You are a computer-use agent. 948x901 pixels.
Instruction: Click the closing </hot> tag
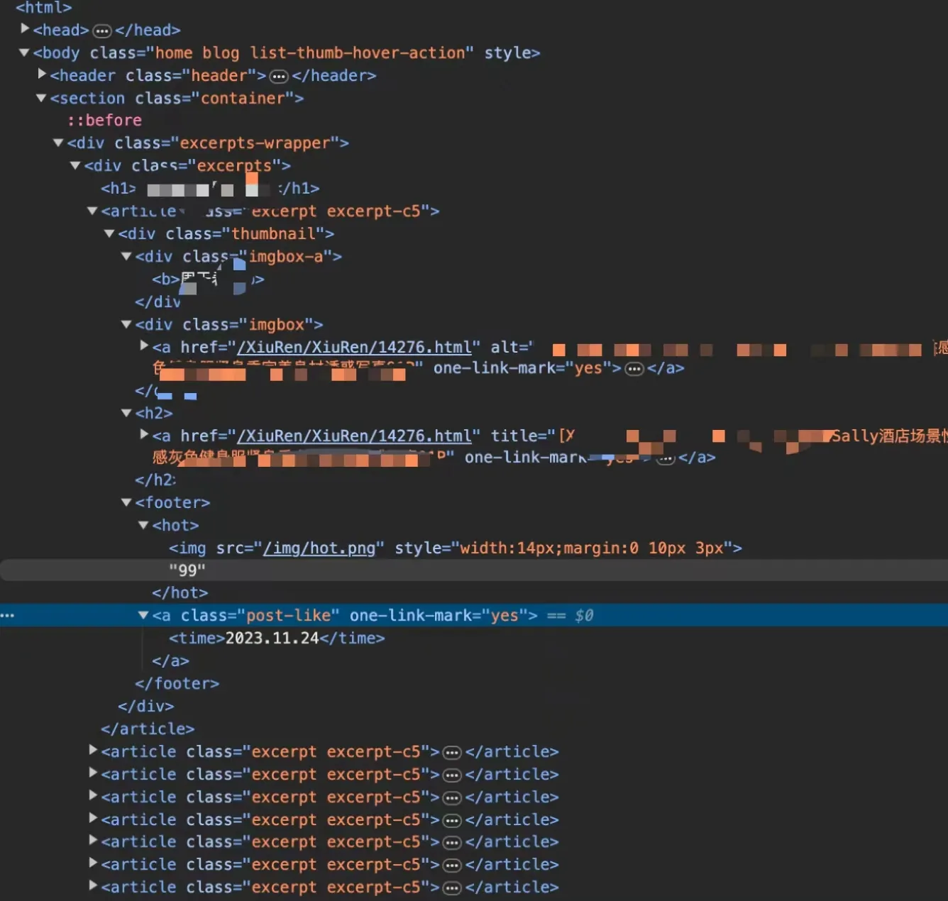coord(180,592)
